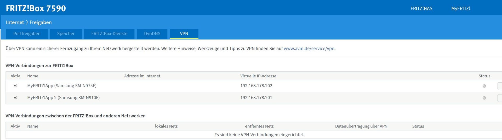Click status indicator for MyFRITZ!App (Samsung SM-N975F)
This screenshot has height=140, width=502.
(484, 86)
